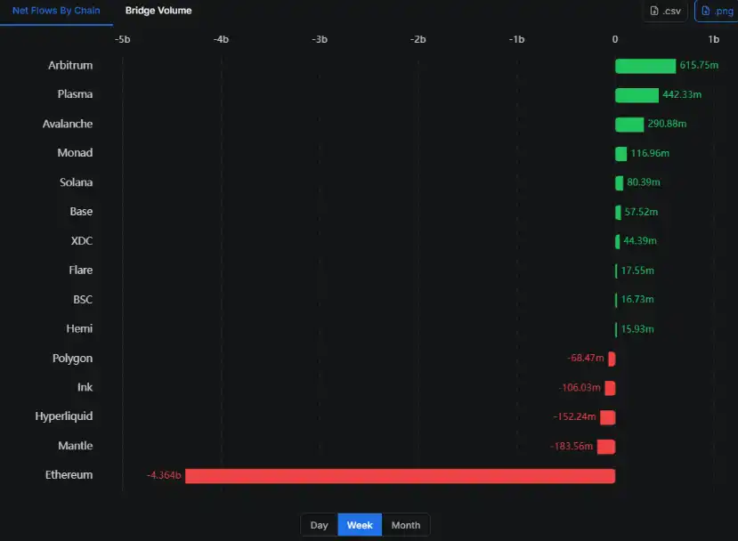Click the red Hyperliquid bar
Viewport: 738px width, 541px height.
coord(607,417)
